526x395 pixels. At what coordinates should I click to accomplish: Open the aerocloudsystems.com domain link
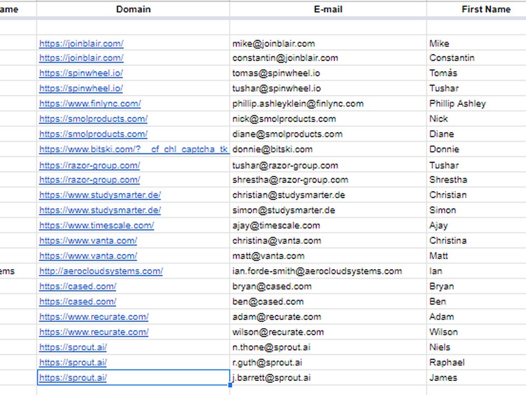(x=101, y=271)
